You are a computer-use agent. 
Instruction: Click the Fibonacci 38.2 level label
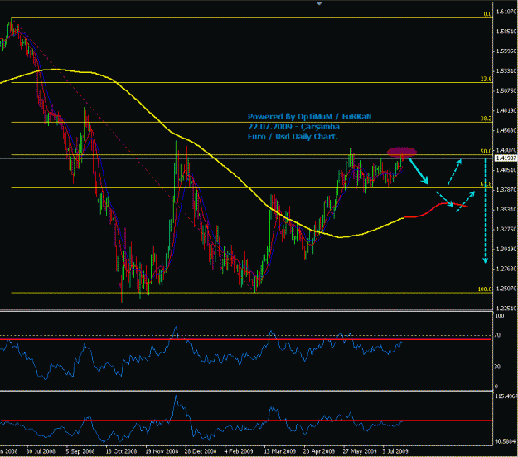[486, 119]
